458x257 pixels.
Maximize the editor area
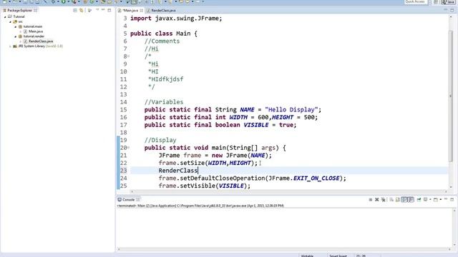pyautogui.click(x=452, y=10)
